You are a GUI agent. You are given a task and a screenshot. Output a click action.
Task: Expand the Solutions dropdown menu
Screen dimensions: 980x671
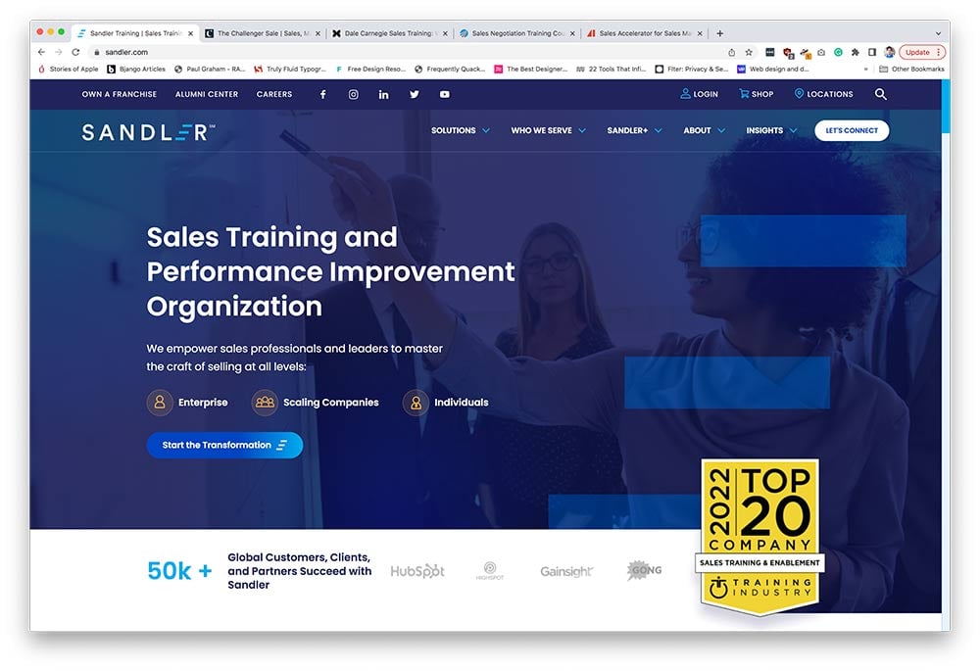click(461, 130)
